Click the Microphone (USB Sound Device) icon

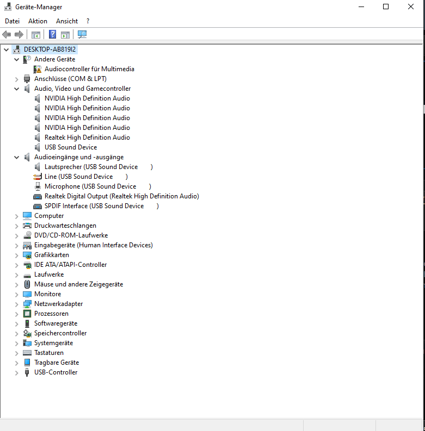(x=38, y=186)
